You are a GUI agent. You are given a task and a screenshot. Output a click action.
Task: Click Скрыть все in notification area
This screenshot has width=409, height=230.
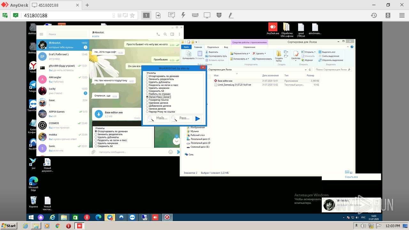(x=351, y=177)
